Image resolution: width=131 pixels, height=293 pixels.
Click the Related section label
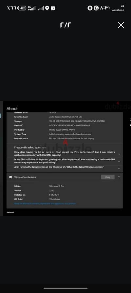pyautogui.click(x=10, y=212)
